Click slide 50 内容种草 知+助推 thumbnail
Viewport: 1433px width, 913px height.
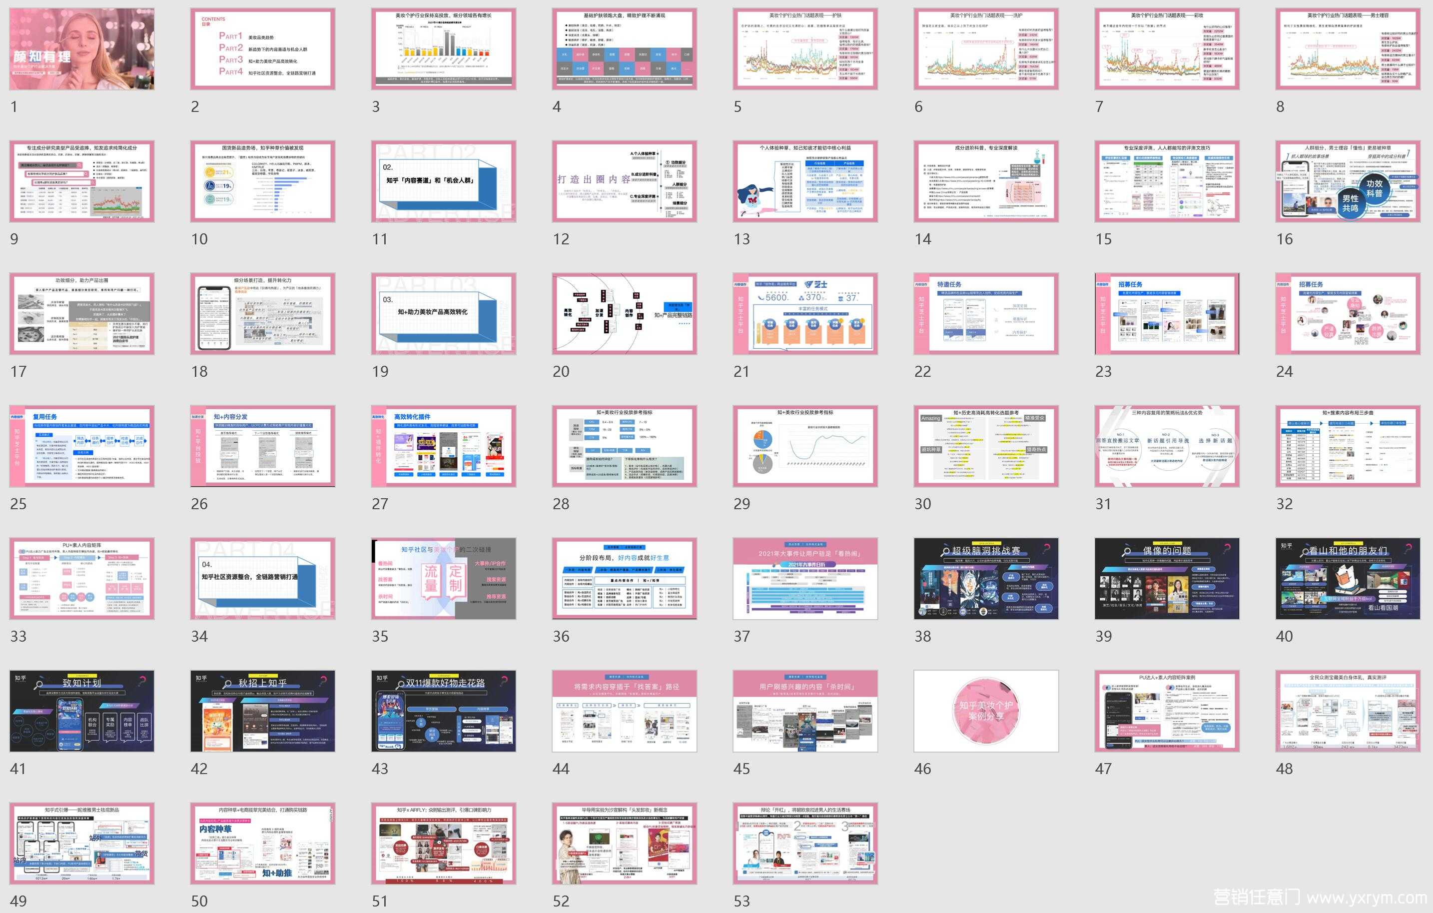(x=262, y=844)
